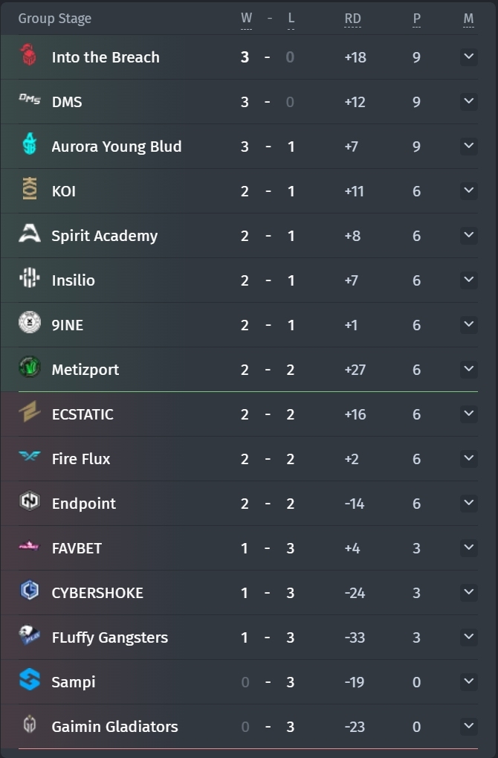Click the M matches column header
The image size is (498, 758).
pyautogui.click(x=468, y=19)
